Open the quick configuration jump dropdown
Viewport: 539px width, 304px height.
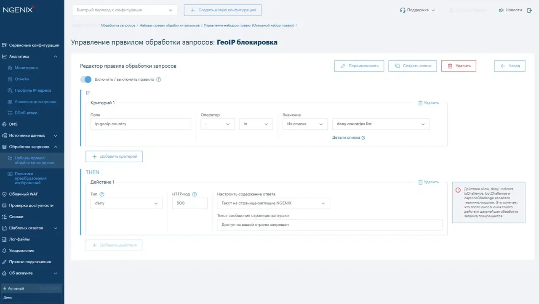tap(125, 10)
